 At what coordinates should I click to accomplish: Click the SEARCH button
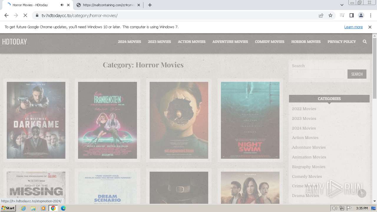click(x=357, y=74)
